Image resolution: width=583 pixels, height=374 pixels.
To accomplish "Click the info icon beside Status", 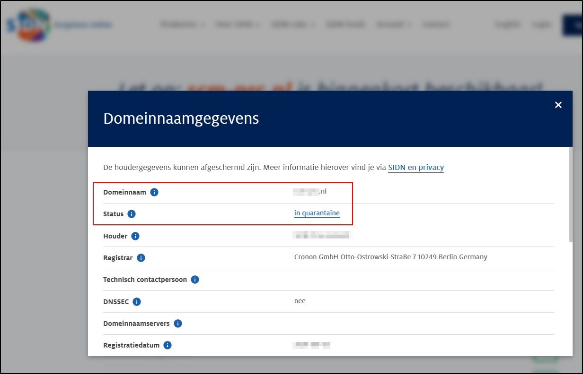I will click(132, 214).
